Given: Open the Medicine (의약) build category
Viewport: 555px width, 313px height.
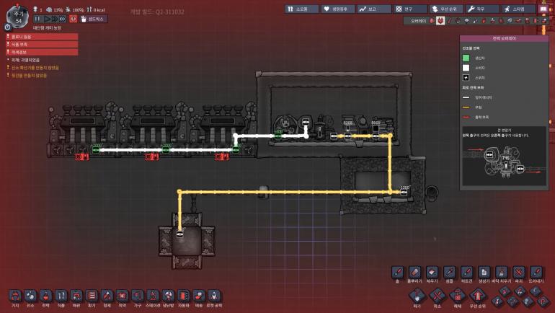Looking at the screenshot, I should [122, 296].
